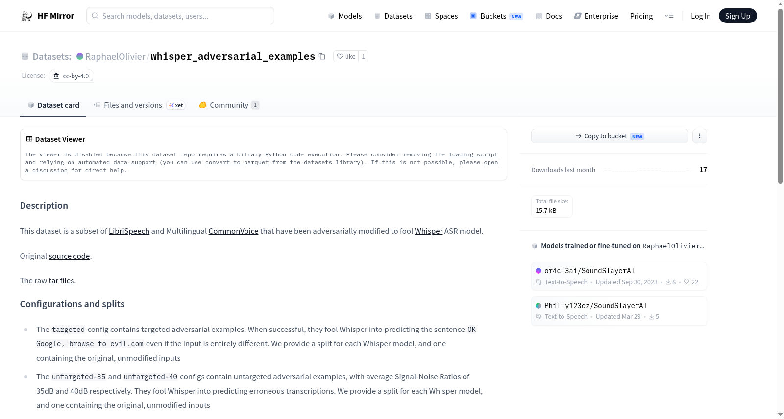784x419 pixels.
Task: Focus the search models, datasets, users field
Action: click(x=180, y=16)
